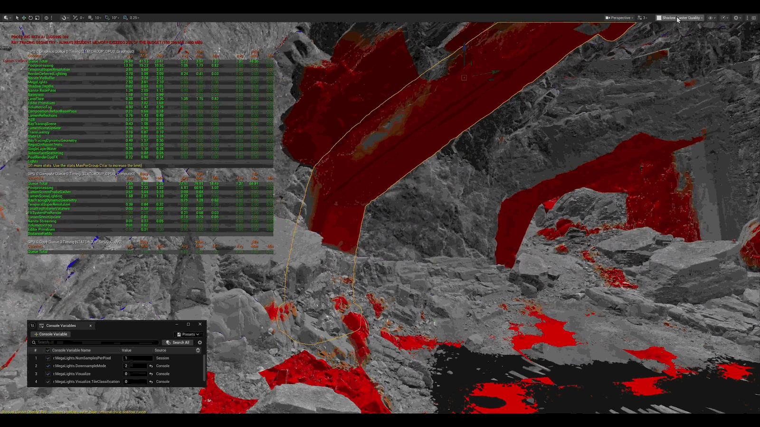Open Console Variables settings gear

[x=199, y=343]
